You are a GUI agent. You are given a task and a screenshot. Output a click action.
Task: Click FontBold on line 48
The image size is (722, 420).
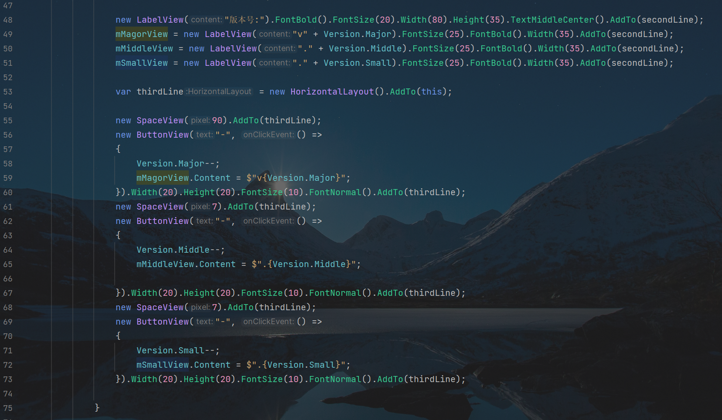(296, 20)
